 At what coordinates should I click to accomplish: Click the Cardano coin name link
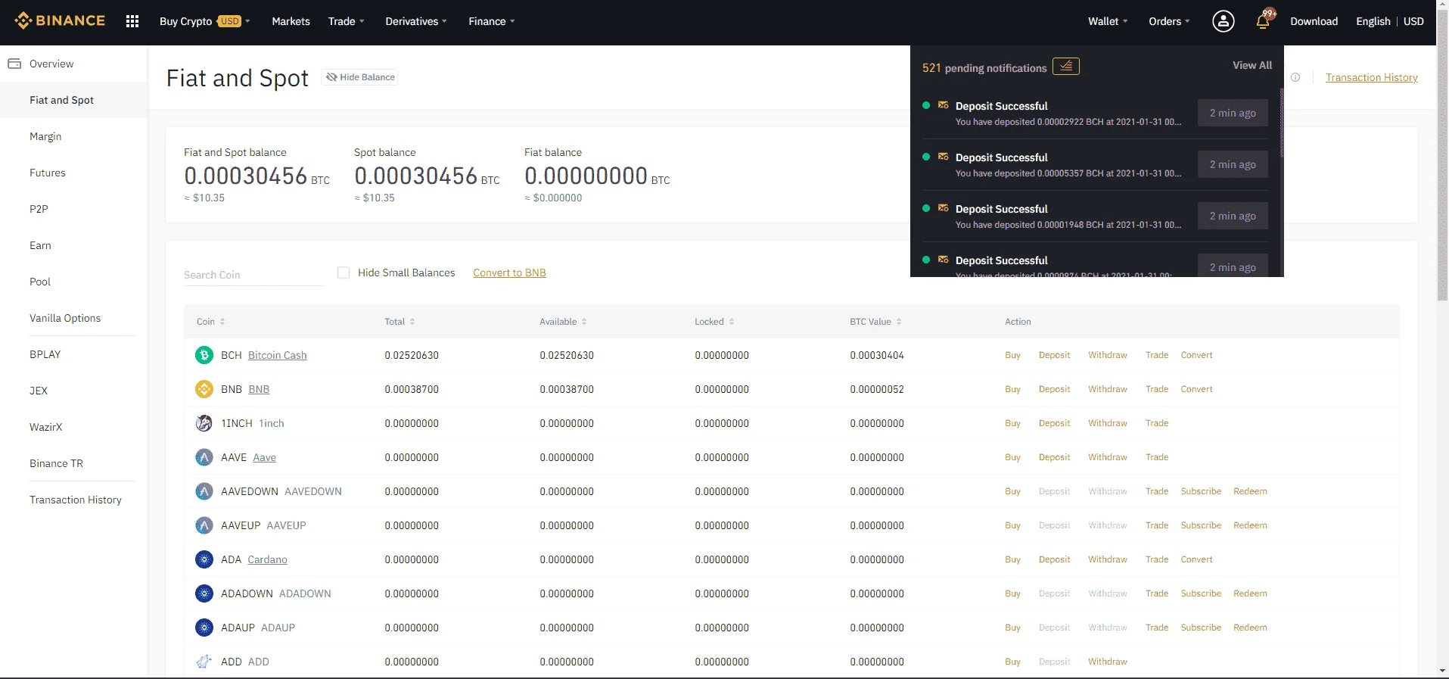(x=267, y=559)
